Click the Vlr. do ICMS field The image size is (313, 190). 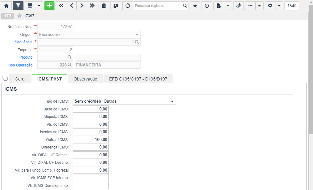click(91, 124)
